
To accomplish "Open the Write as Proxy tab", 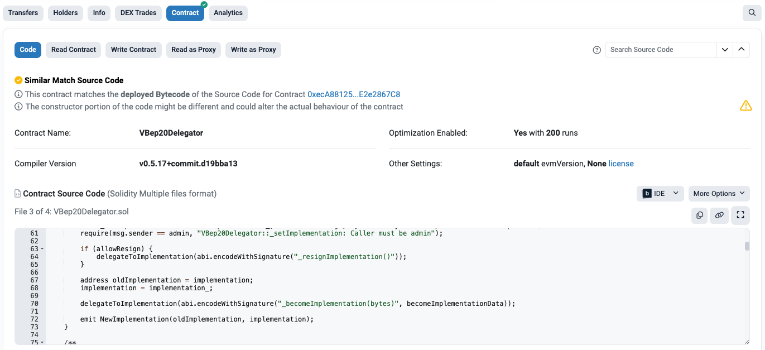I will coord(253,50).
